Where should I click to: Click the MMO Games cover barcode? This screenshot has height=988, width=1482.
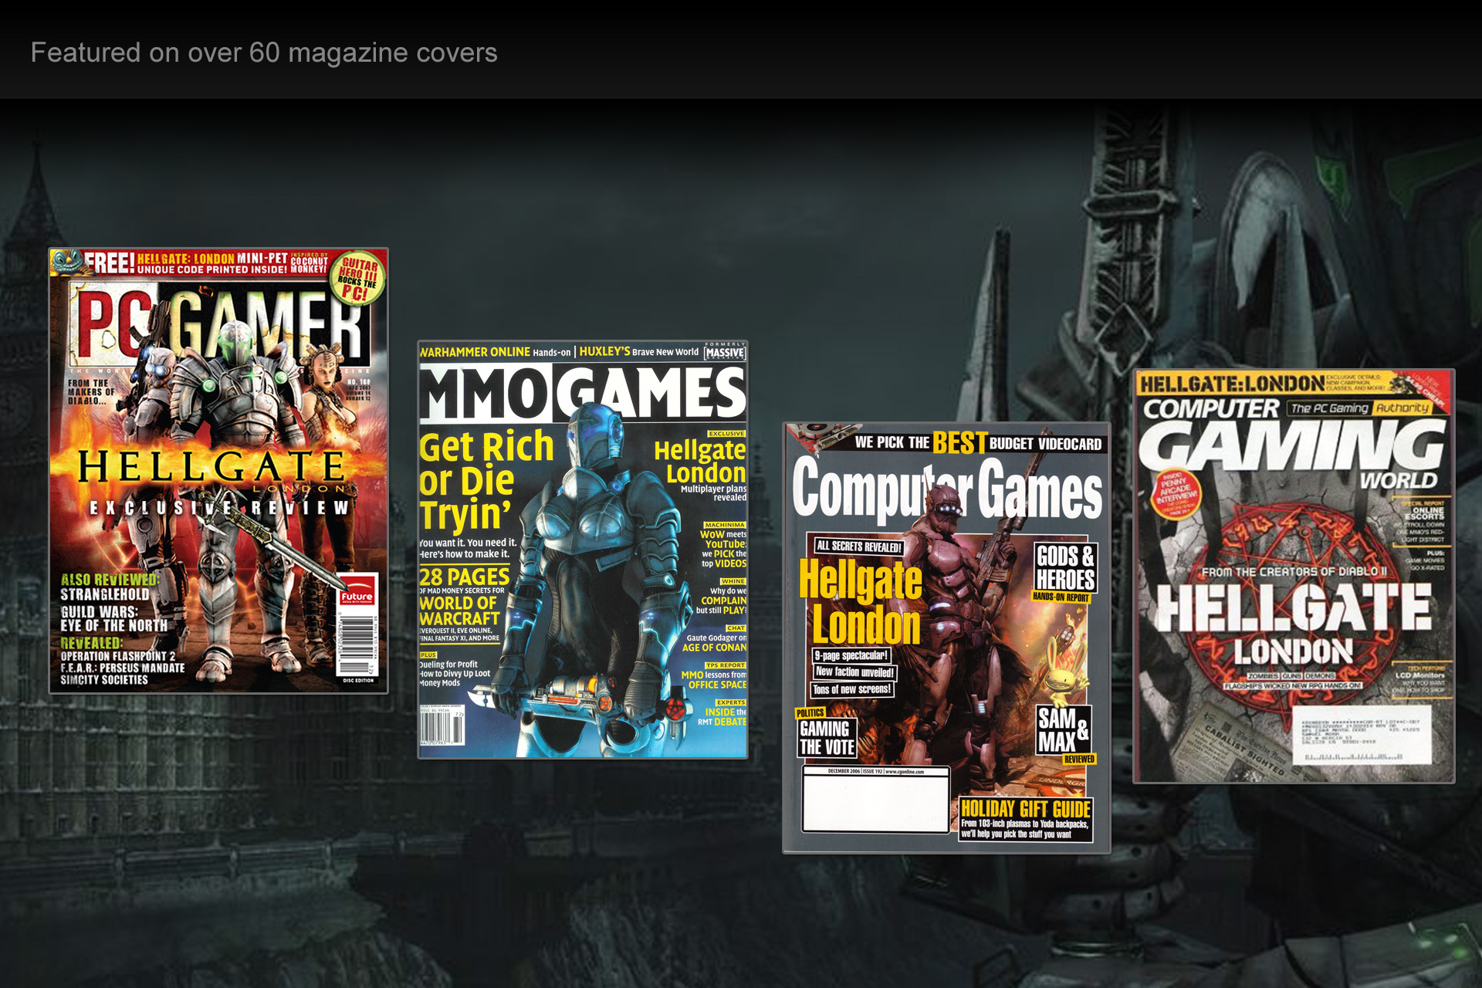tap(442, 726)
